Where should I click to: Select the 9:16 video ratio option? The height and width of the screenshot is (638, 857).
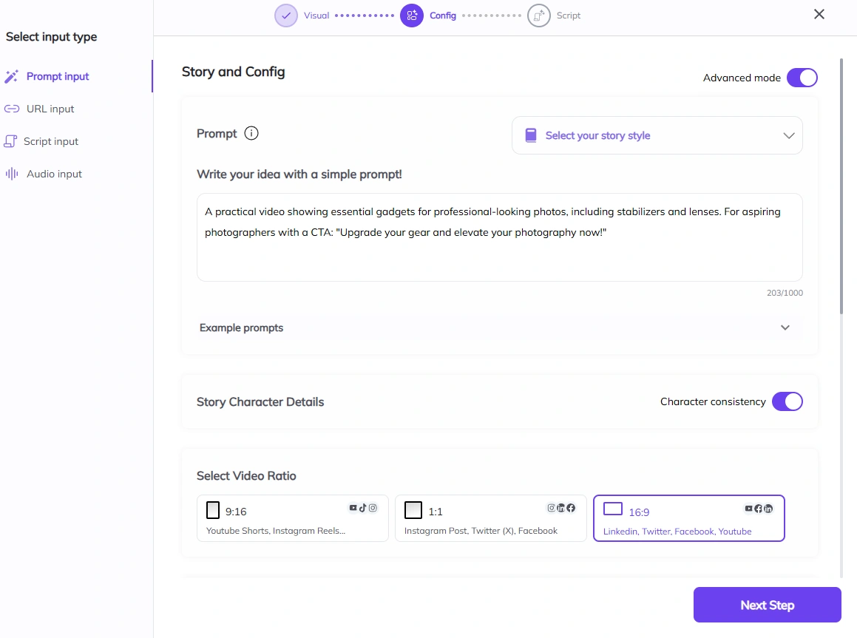click(x=292, y=518)
